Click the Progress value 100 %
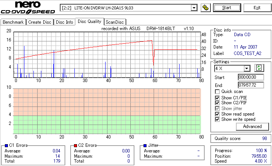272x166 pixels. coord(261,151)
